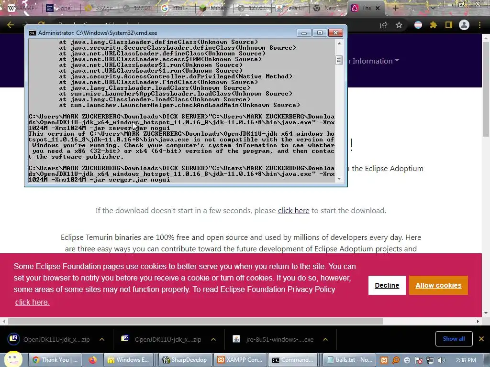
Task: Open the privacy policy 'click here' link
Action: point(32,302)
